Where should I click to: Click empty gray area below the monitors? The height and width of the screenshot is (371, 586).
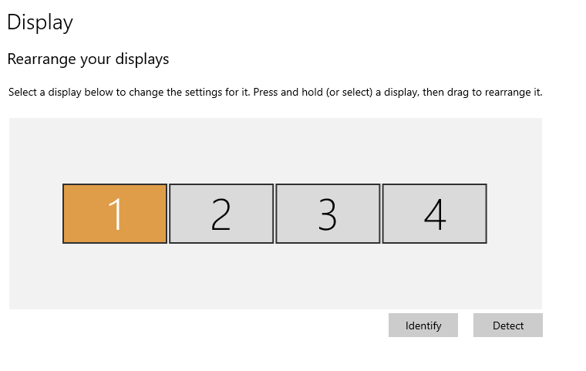(x=275, y=277)
